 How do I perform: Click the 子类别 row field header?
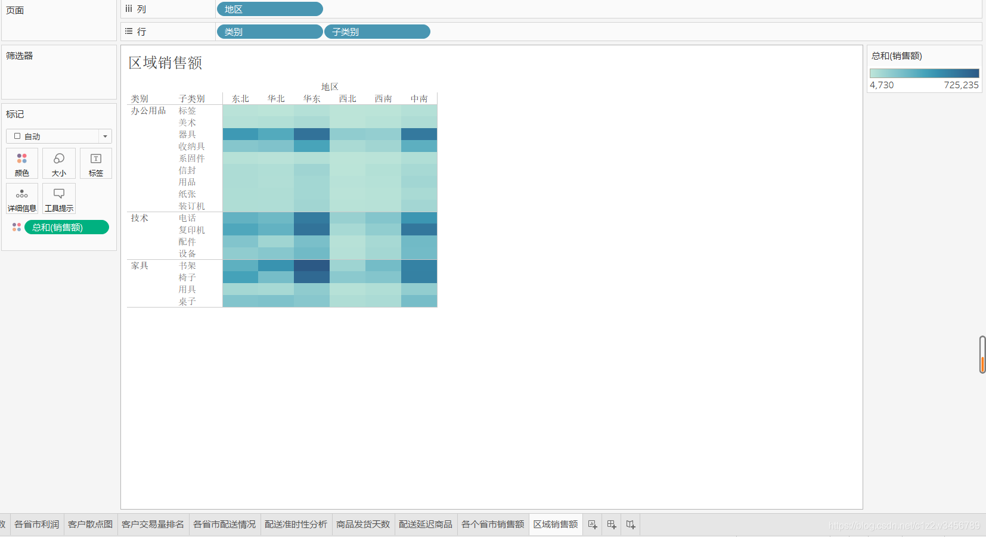coord(192,99)
